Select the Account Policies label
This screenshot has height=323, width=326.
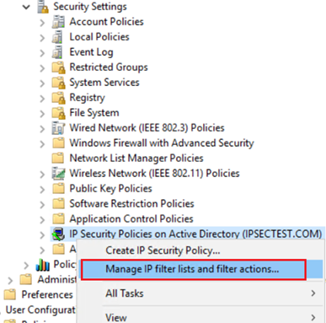(x=106, y=22)
